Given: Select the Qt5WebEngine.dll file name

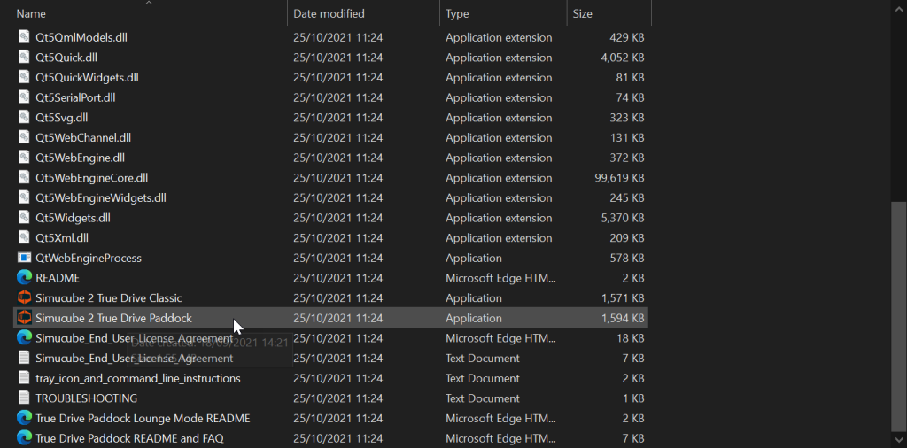Looking at the screenshot, I should click(x=80, y=158).
